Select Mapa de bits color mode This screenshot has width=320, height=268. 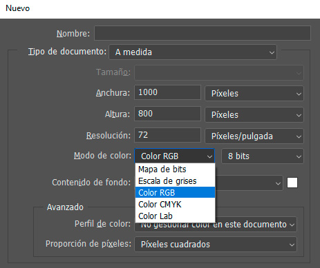point(175,169)
